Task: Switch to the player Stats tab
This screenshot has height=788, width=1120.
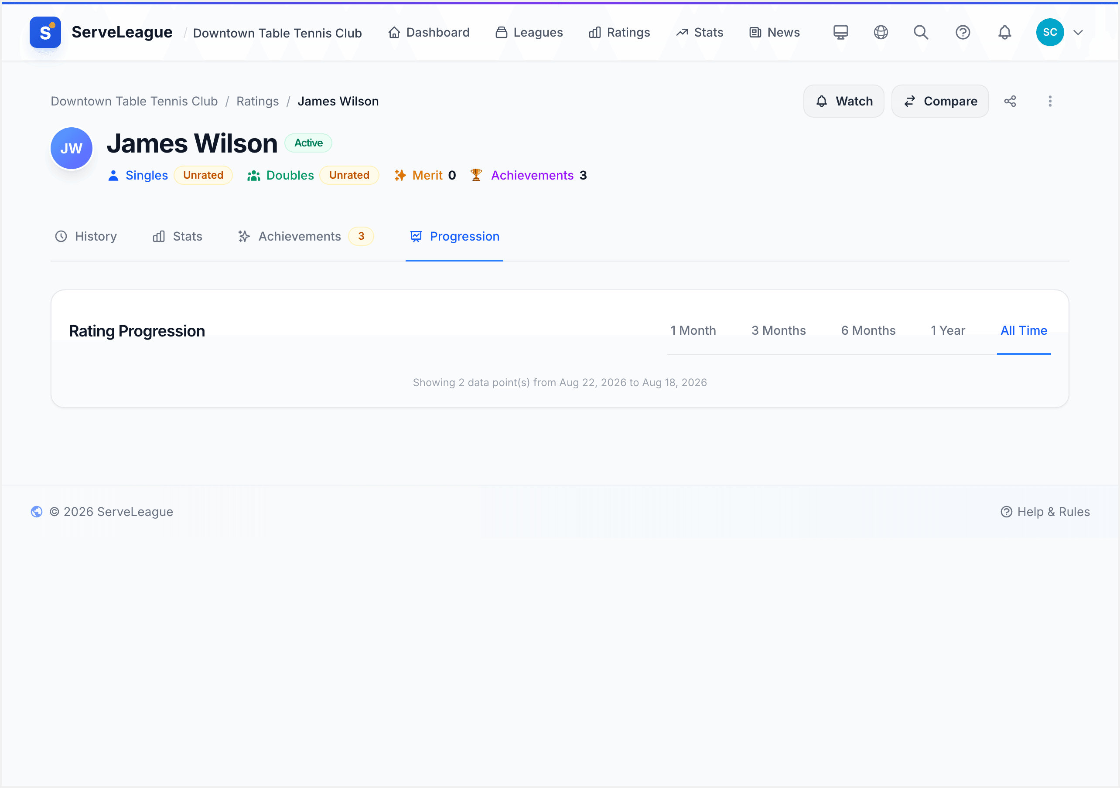Action: 178,237
